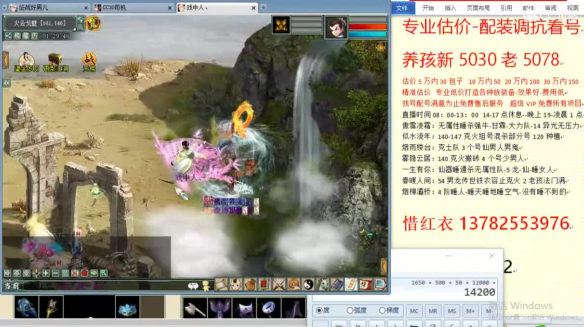Viewport: 584px width, 327px height.
Task: Expand the small panel toggle below activity icons
Action: pyautogui.click(x=6, y=83)
